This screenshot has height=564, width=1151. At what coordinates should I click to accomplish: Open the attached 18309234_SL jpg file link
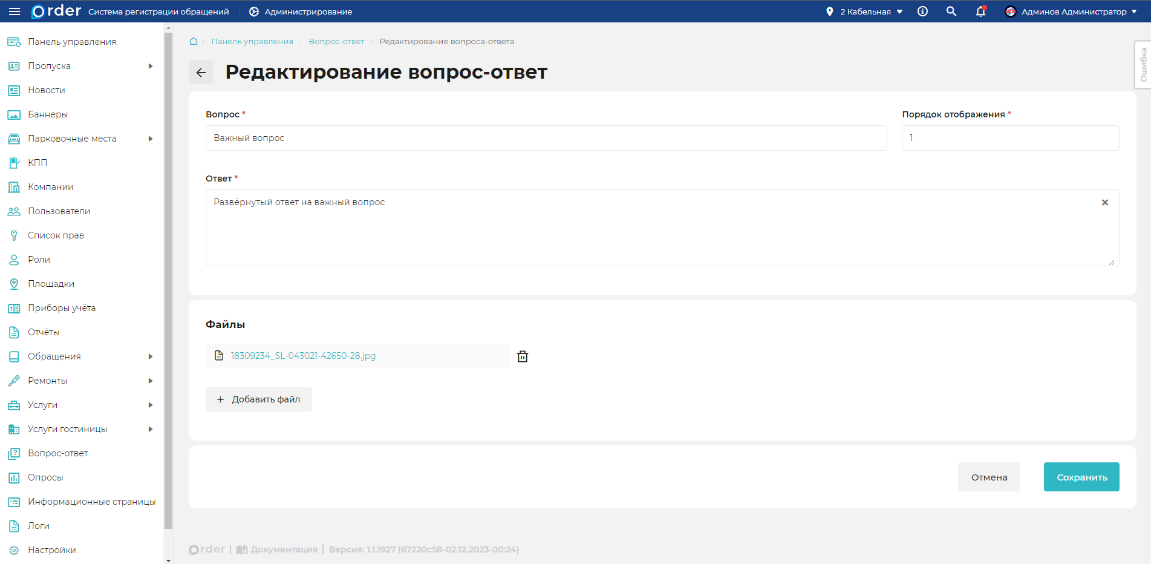click(303, 356)
